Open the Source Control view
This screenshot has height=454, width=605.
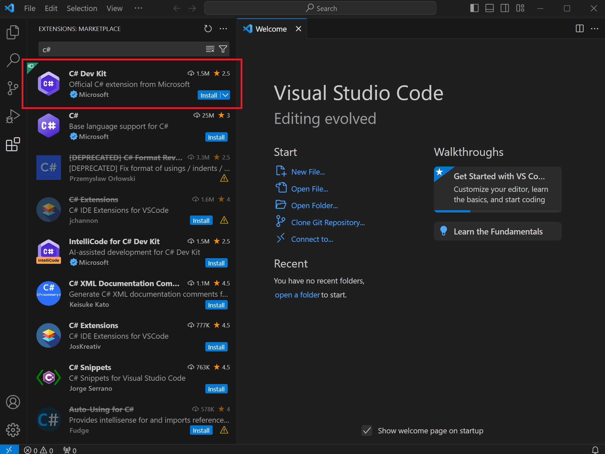(x=13, y=88)
